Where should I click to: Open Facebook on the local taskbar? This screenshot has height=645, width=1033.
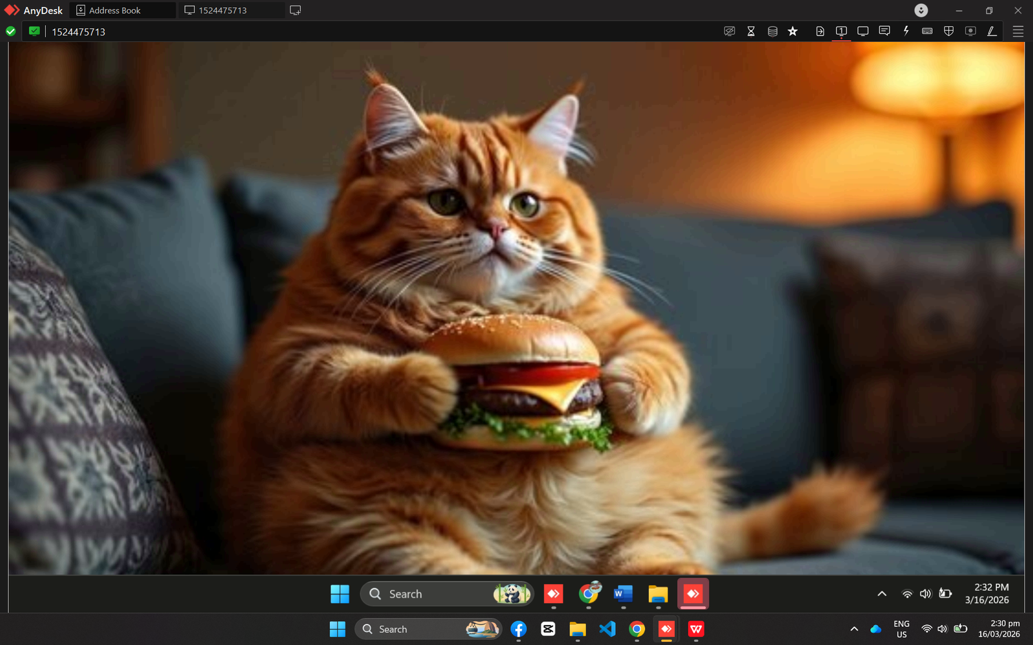[x=518, y=629]
